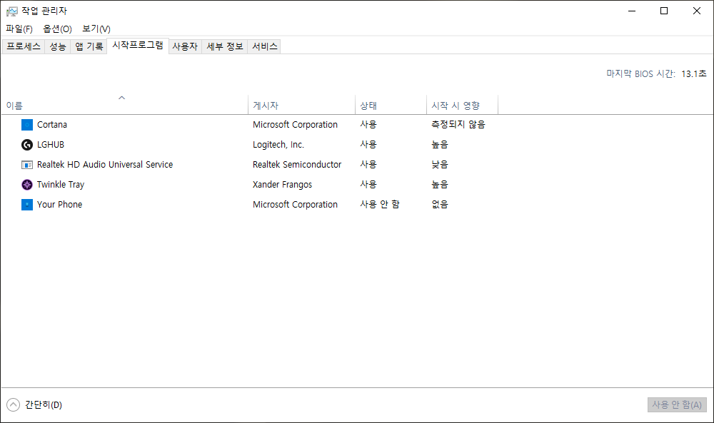This screenshot has width=714, height=423.
Task: Click Microsoft Corporation publisher for Cortana
Action: [x=295, y=125]
